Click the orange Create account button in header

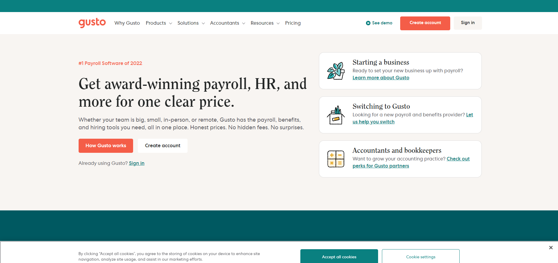pos(425,23)
